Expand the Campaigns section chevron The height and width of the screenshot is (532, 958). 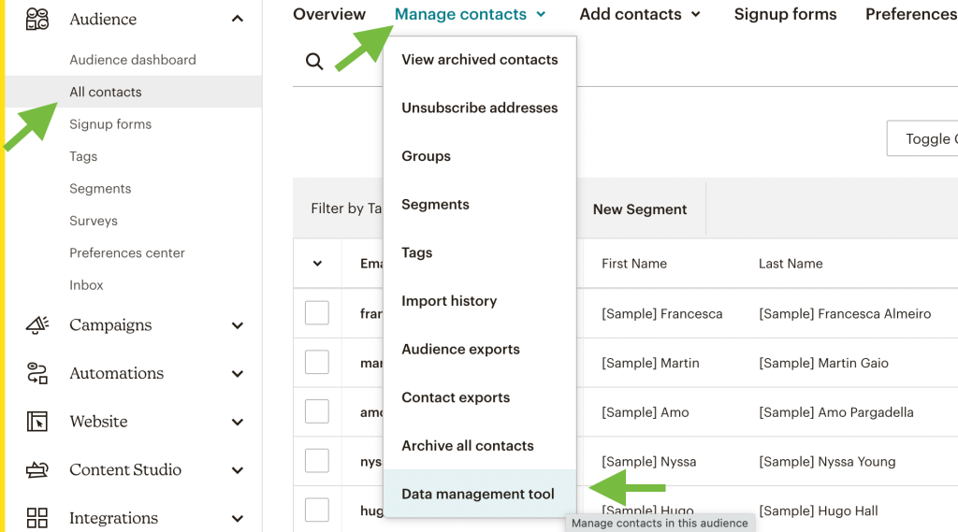(x=238, y=325)
